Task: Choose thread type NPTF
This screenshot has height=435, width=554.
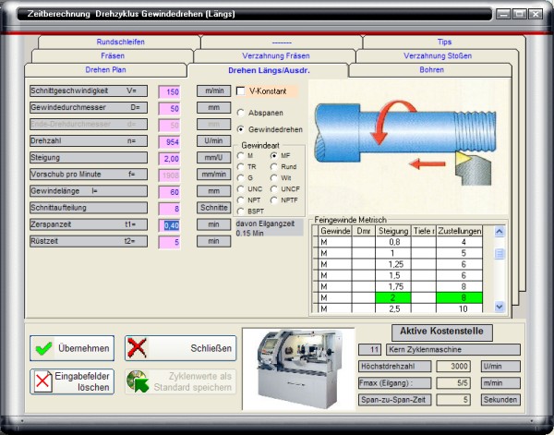Action: point(274,200)
